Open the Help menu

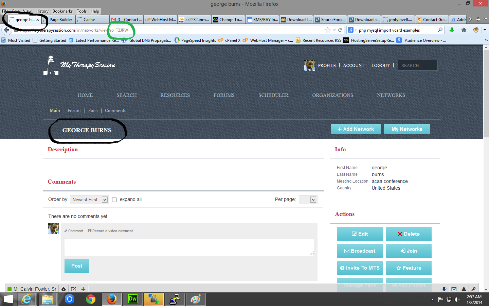click(x=95, y=11)
